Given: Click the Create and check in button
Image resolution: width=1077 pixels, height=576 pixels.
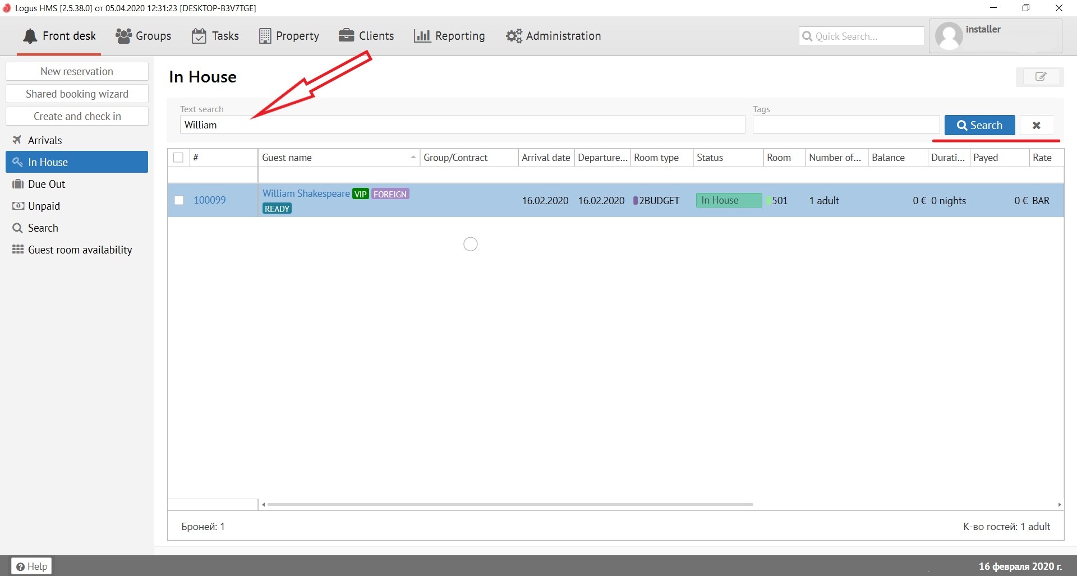Looking at the screenshot, I should pyautogui.click(x=77, y=116).
